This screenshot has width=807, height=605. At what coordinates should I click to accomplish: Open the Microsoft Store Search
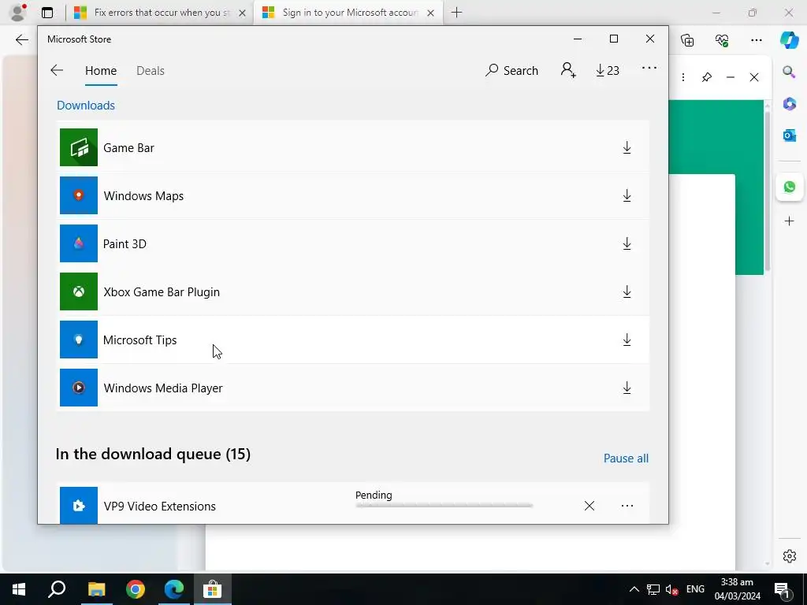click(x=511, y=70)
